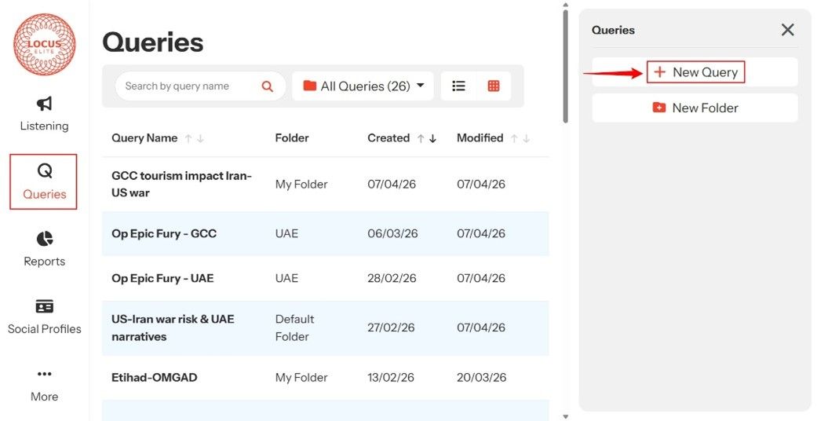
Task: Sort by Created date column
Action: (x=388, y=138)
